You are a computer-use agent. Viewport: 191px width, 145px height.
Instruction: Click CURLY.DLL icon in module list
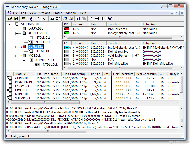[9, 78]
